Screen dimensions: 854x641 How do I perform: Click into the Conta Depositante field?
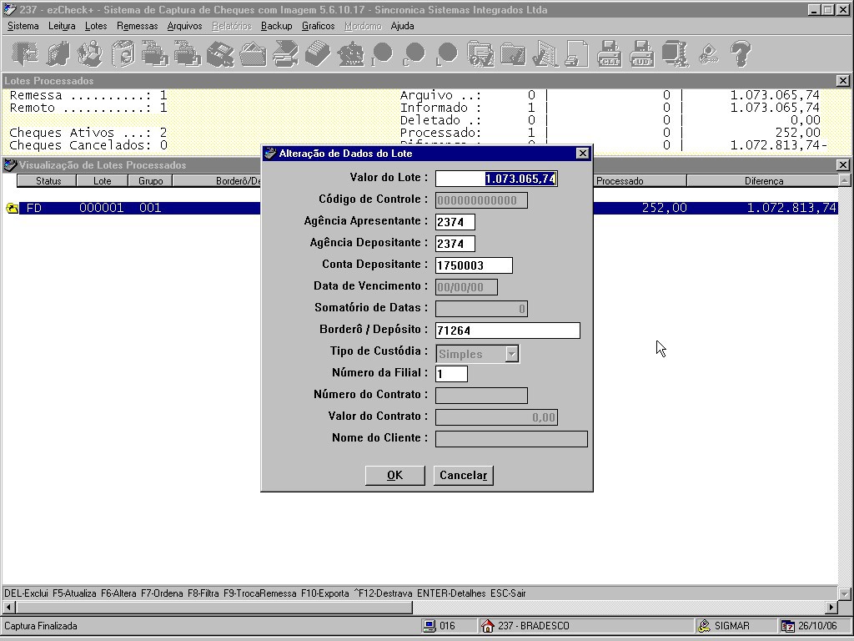[x=474, y=265]
